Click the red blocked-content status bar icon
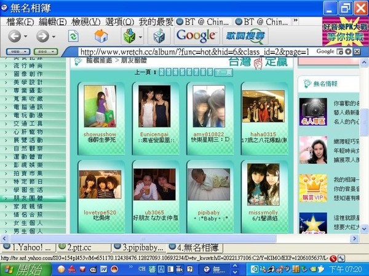 [x=333, y=258]
